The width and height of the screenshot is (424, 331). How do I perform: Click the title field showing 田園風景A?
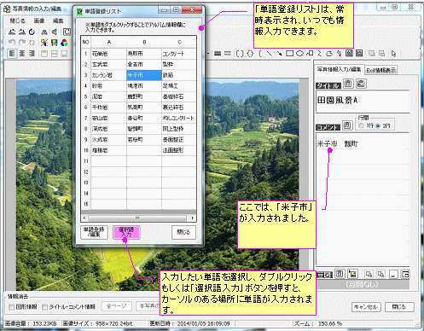click(363, 101)
